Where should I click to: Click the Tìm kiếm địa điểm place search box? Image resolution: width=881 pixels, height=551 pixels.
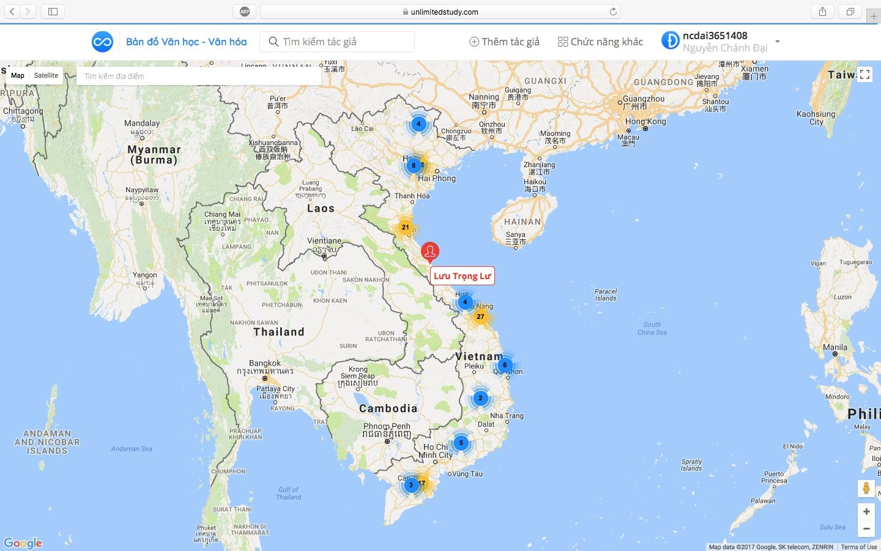[199, 76]
